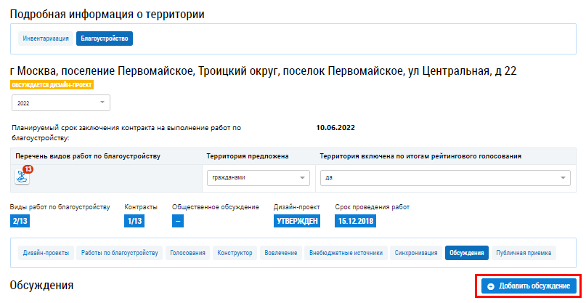This screenshot has height=303, width=586.
Task: Click the Обсуждения tab
Action: [467, 253]
